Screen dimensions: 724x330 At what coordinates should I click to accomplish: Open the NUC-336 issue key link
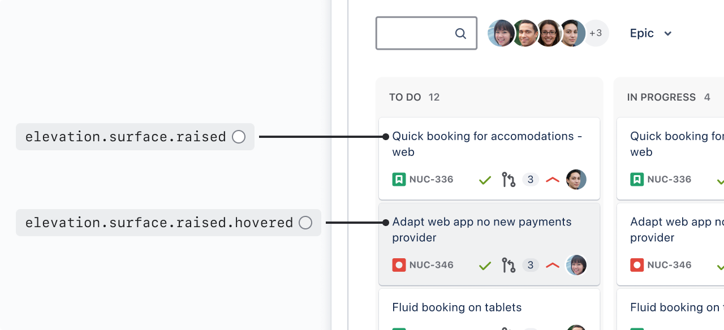pos(431,180)
